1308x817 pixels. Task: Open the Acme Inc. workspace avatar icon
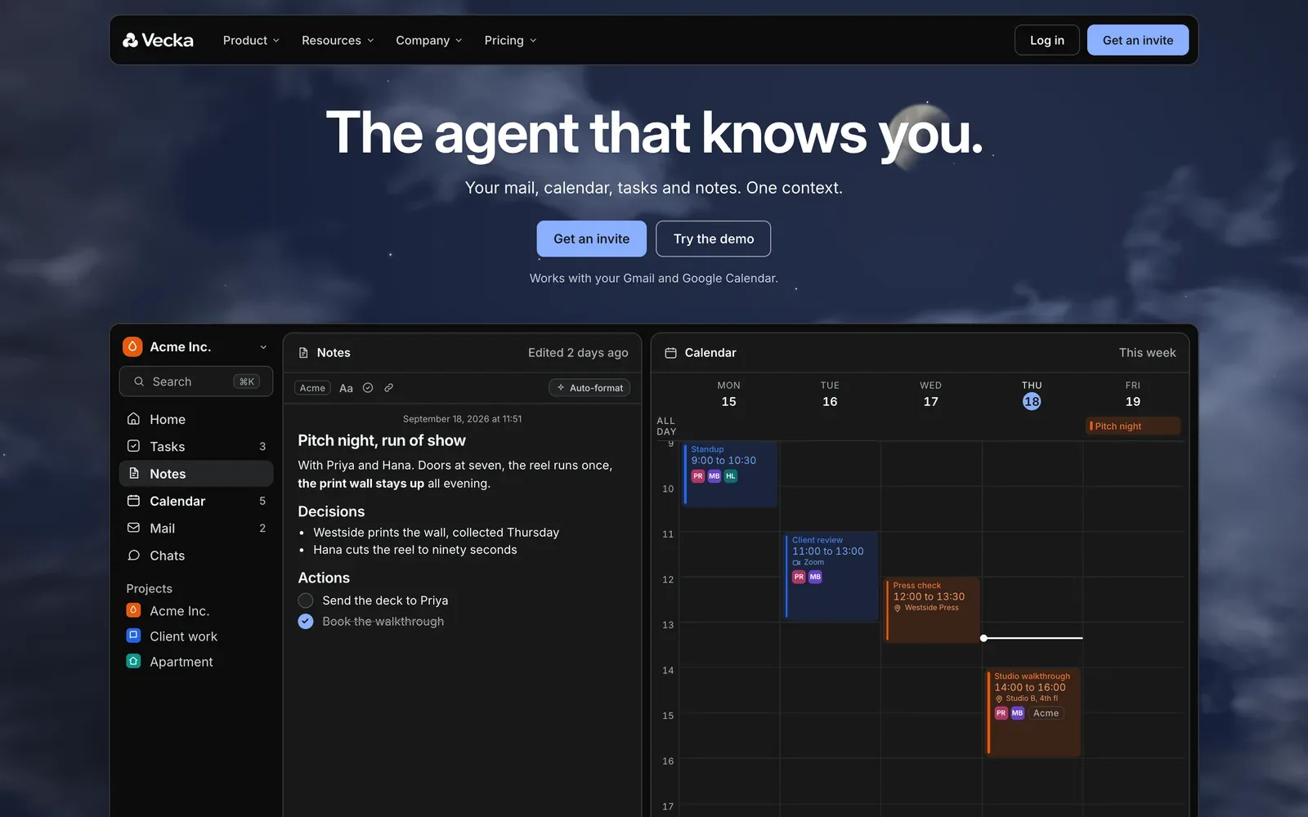point(132,346)
